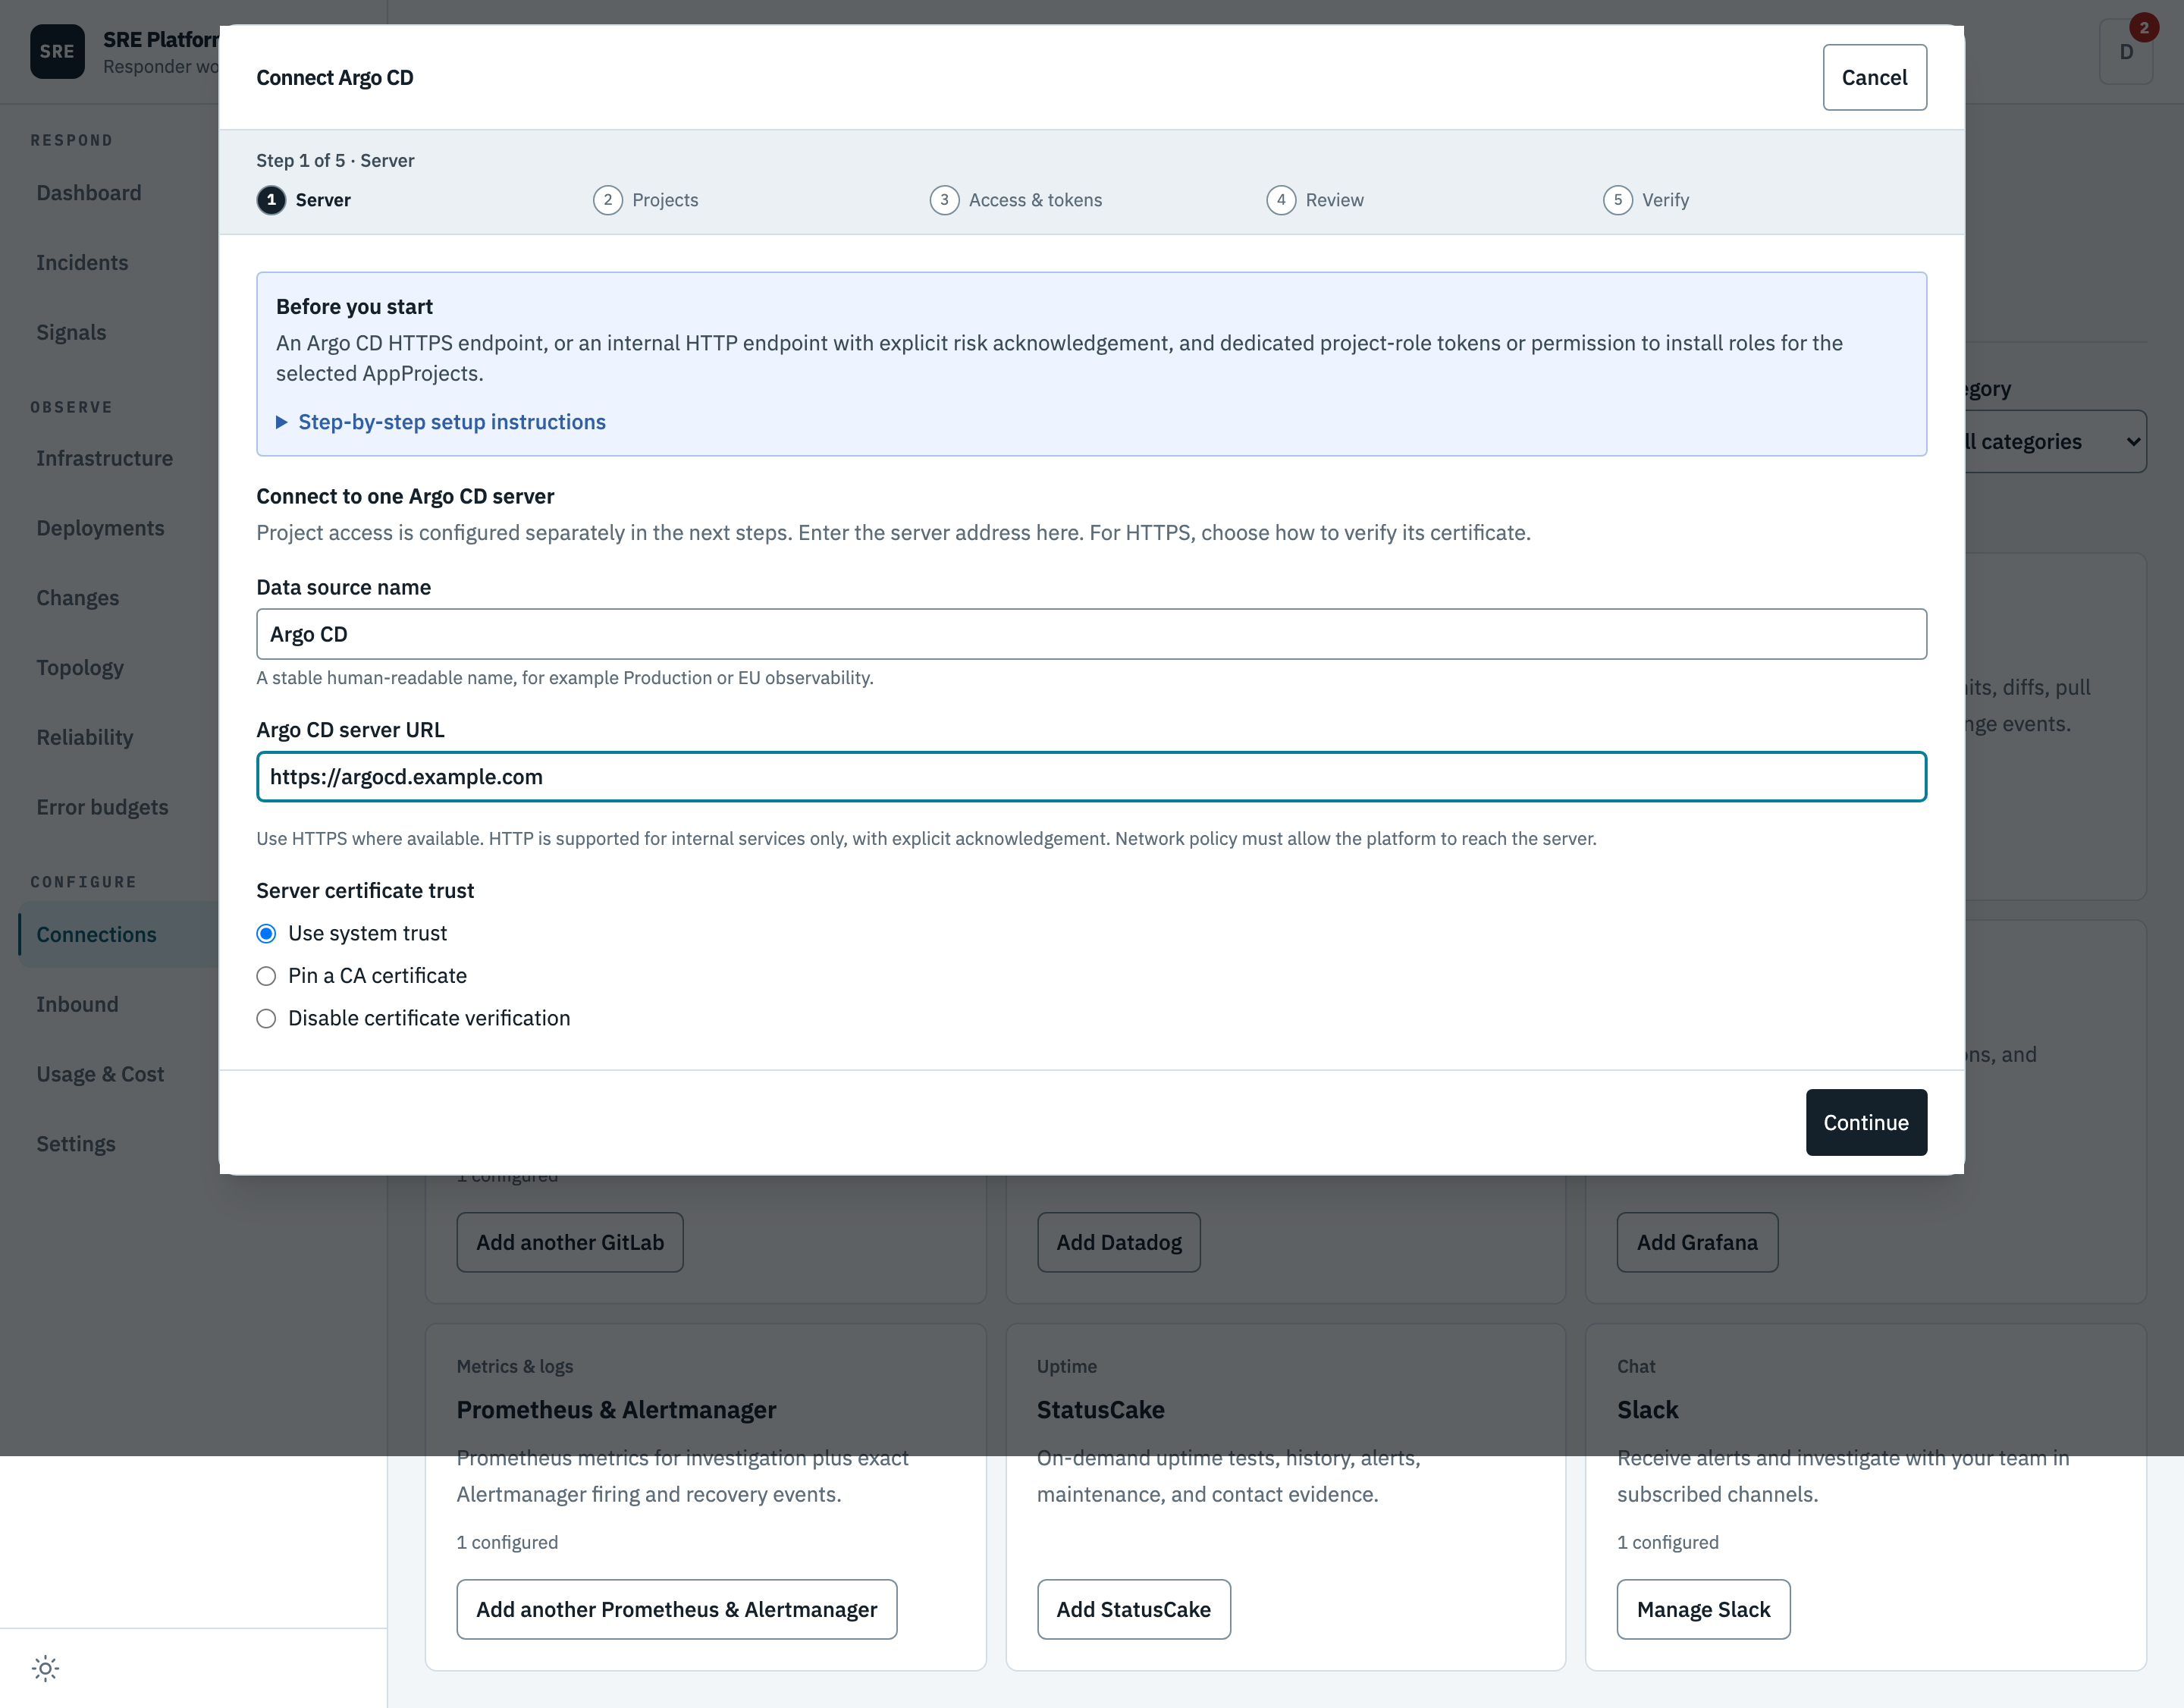Open Infrastructure in the sidebar
The width and height of the screenshot is (2184, 1708).
tap(105, 459)
